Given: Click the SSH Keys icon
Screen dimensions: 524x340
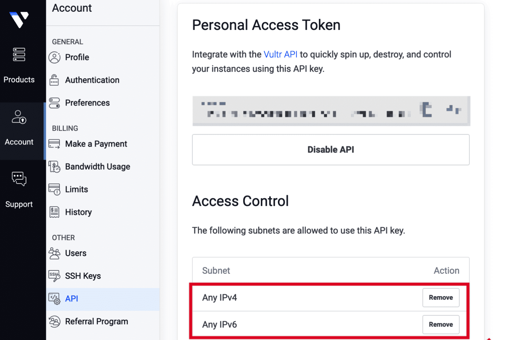Looking at the screenshot, I should 55,276.
